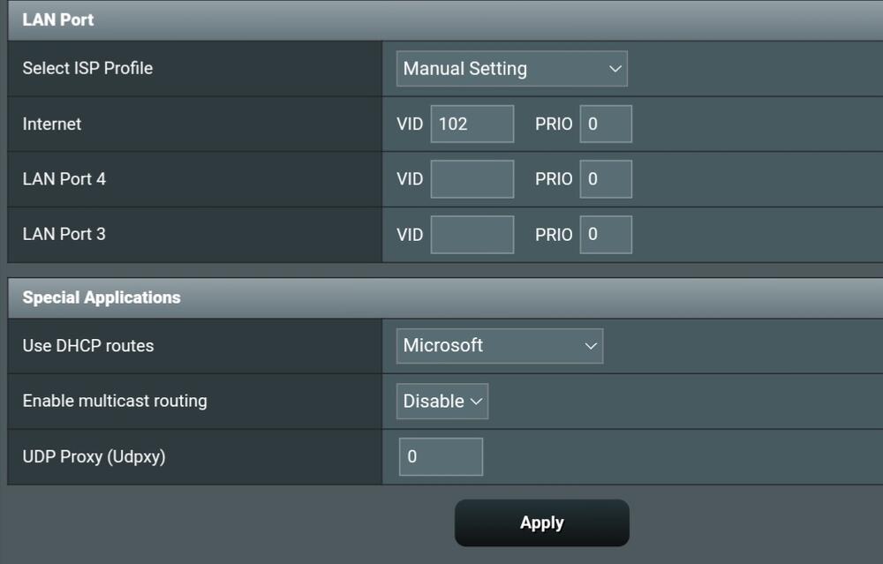This screenshot has height=564, width=883.
Task: Focus the LAN Port 3 PRIO field
Action: [606, 235]
